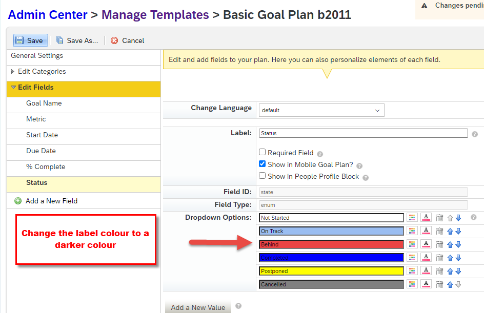Viewport: 484px width, 313px height.
Task: Enable Show in People Profile Block
Action: (x=263, y=176)
